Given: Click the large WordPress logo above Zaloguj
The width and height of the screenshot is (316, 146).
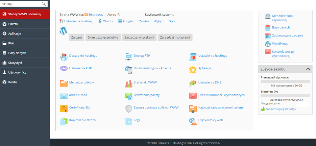Looking at the screenshot, I should pos(63,31).
